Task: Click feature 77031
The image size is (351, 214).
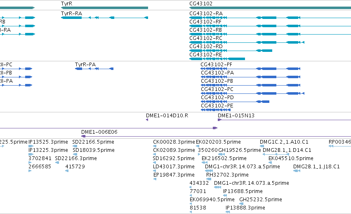Action: click(198, 191)
